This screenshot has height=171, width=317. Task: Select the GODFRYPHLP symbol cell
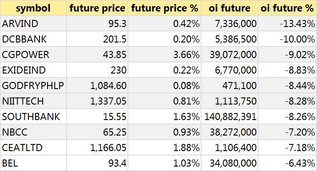point(33,85)
